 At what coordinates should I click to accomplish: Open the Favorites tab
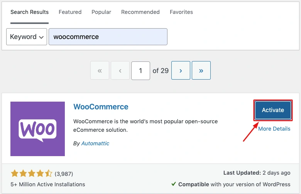tap(181, 12)
